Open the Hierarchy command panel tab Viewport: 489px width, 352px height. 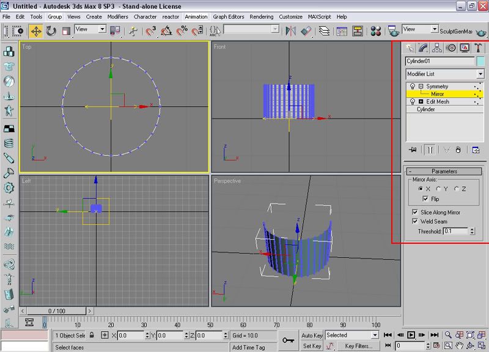(437, 48)
